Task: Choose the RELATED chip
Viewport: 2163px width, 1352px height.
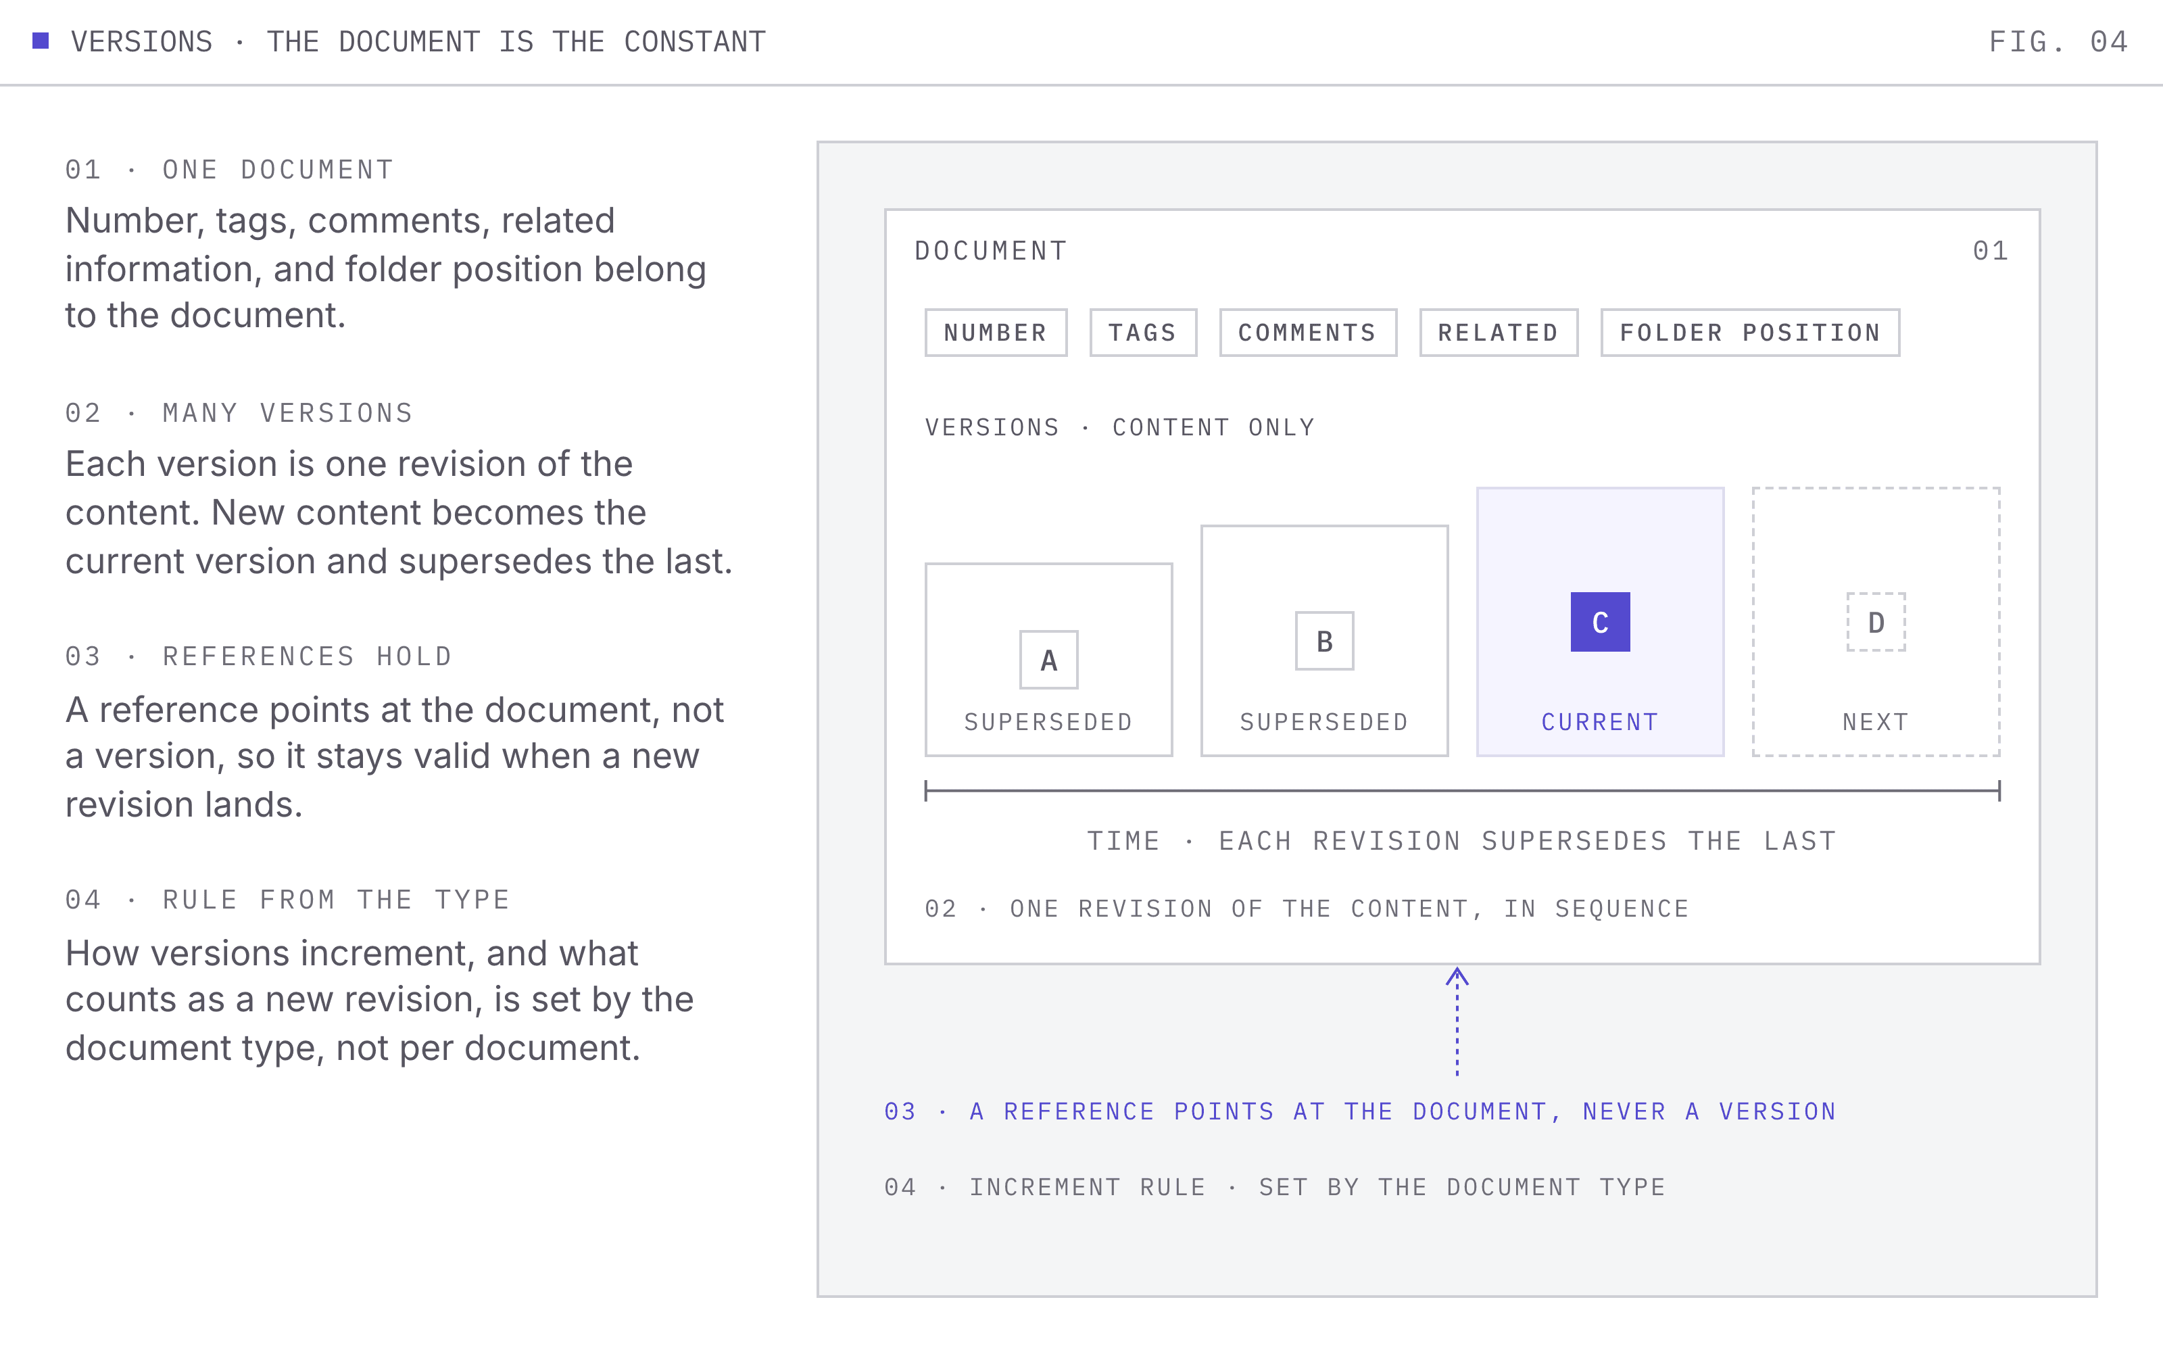Action: click(x=1499, y=333)
